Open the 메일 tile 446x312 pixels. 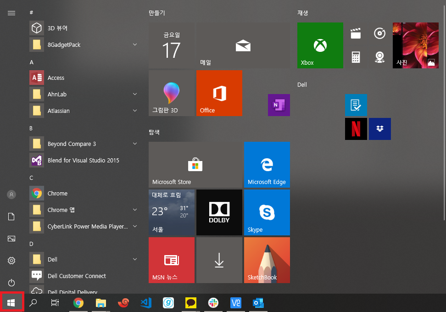point(243,45)
